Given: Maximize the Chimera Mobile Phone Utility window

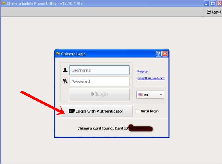Looking at the screenshot, I should pos(213,3).
